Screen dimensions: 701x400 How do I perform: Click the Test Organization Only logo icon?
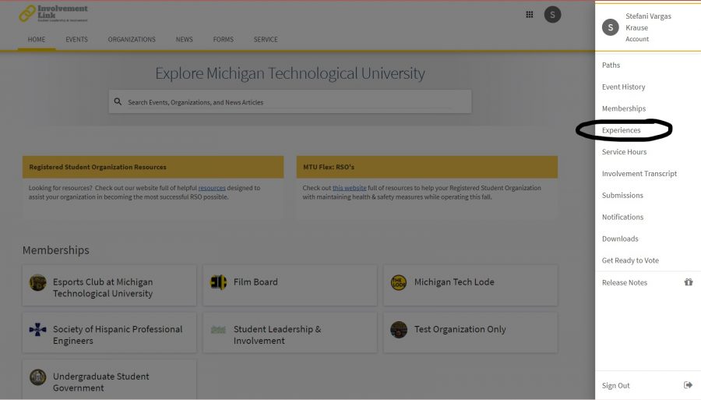click(x=399, y=330)
